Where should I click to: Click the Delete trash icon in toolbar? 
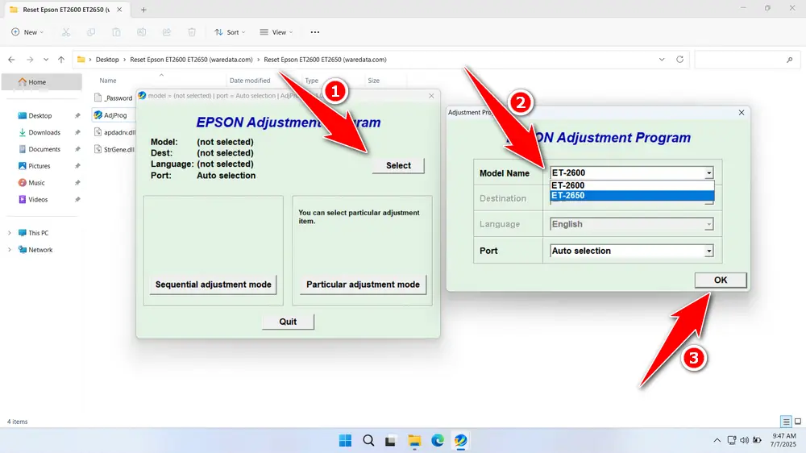[192, 32]
